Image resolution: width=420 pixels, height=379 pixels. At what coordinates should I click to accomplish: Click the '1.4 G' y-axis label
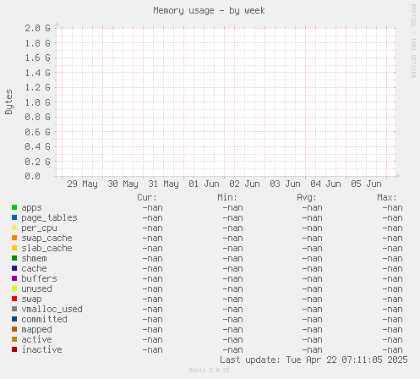tap(37, 73)
